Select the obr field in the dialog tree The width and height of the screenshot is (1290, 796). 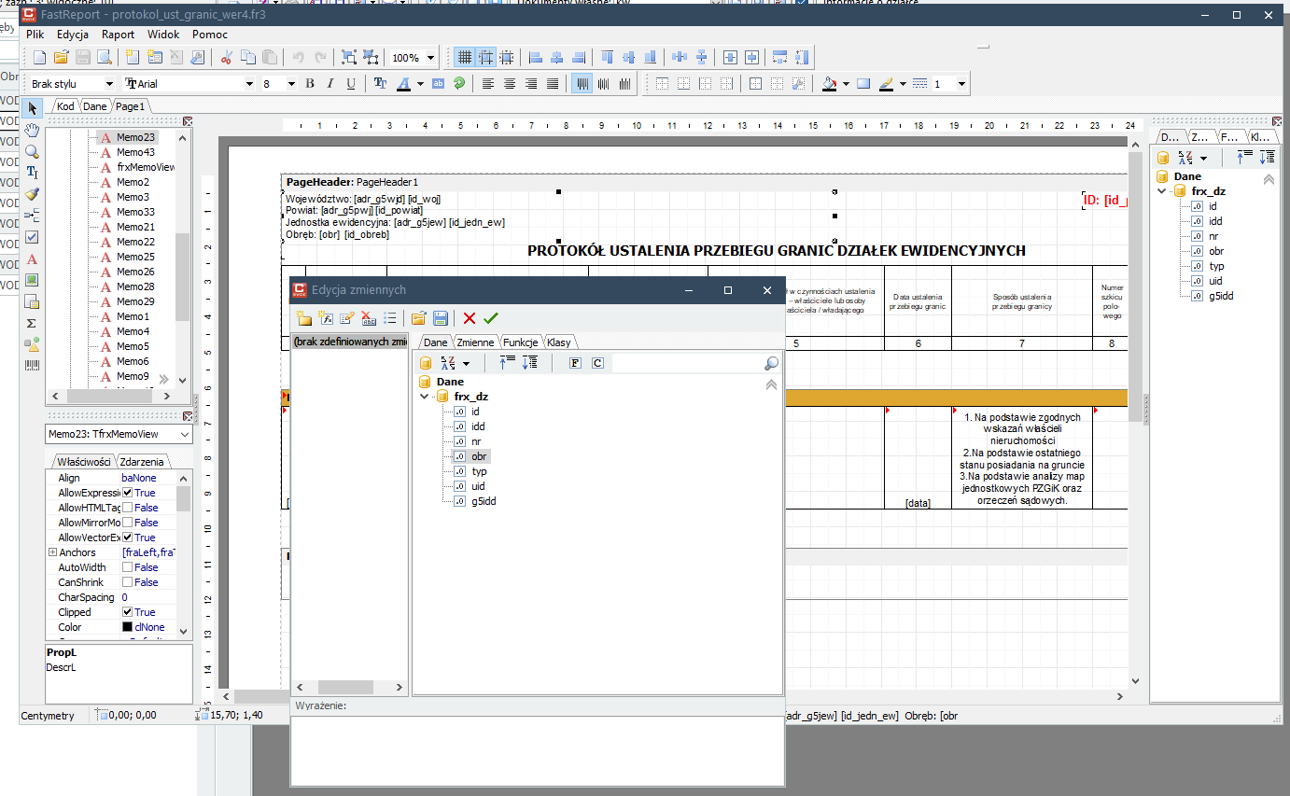pos(479,456)
